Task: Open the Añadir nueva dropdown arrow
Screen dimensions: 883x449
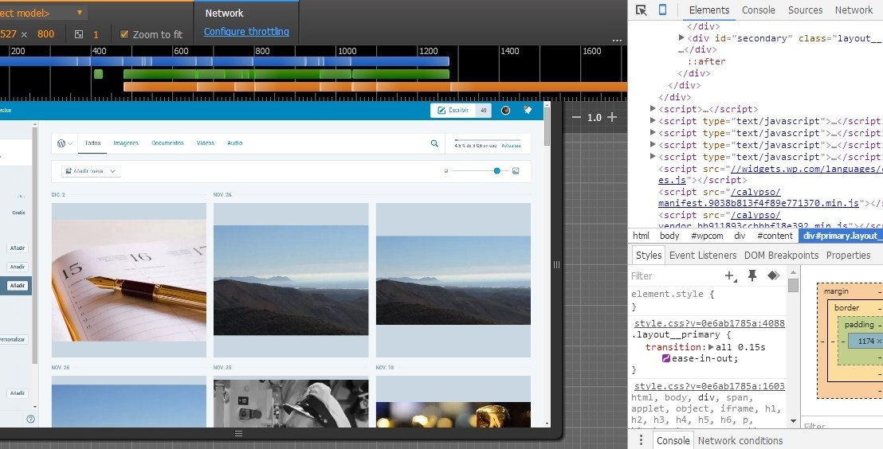Action: (x=112, y=171)
